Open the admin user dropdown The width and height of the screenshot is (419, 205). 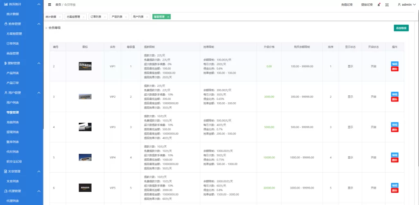pos(407,5)
